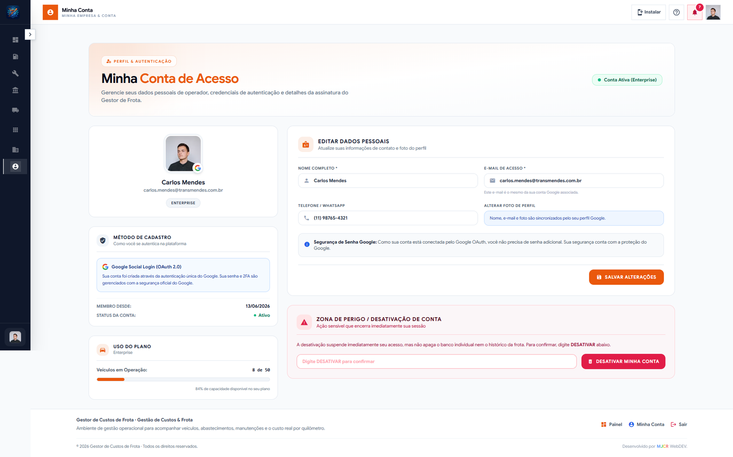Open the help question mark icon

676,12
